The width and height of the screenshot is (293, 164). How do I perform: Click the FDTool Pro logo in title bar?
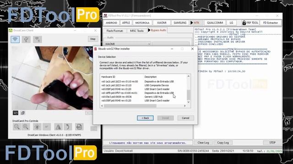tap(105, 15)
